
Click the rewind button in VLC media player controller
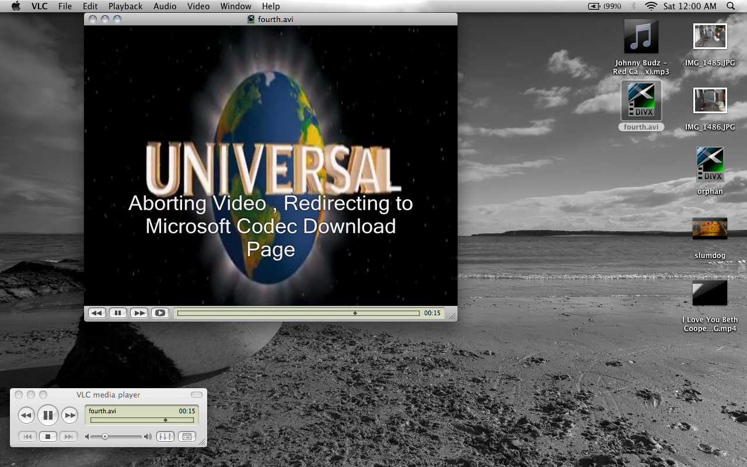tap(26, 416)
